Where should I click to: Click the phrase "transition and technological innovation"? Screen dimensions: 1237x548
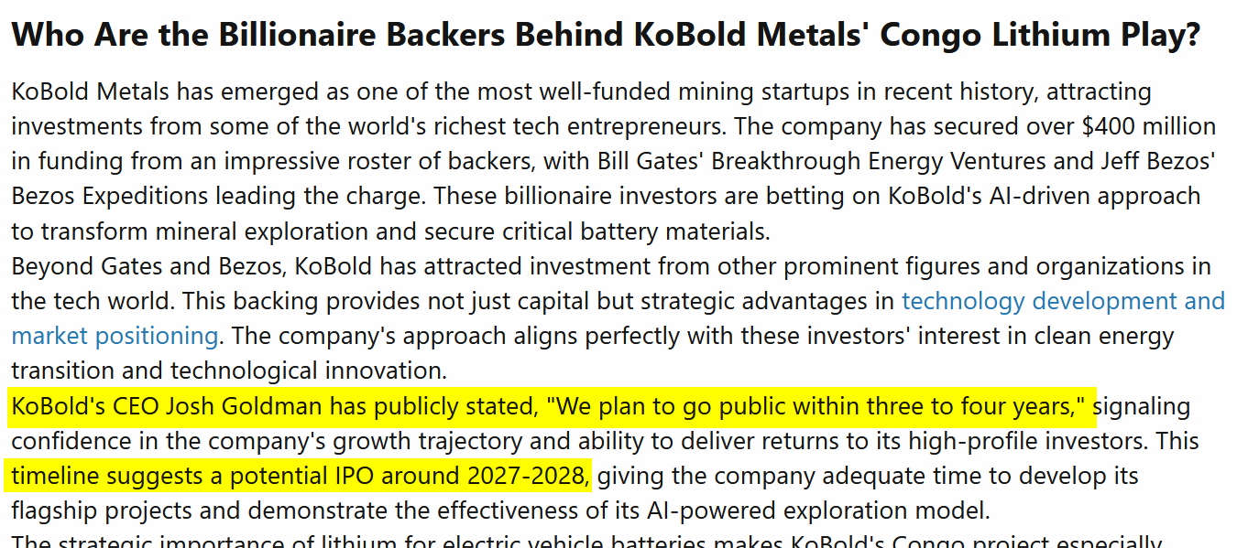pos(229,371)
